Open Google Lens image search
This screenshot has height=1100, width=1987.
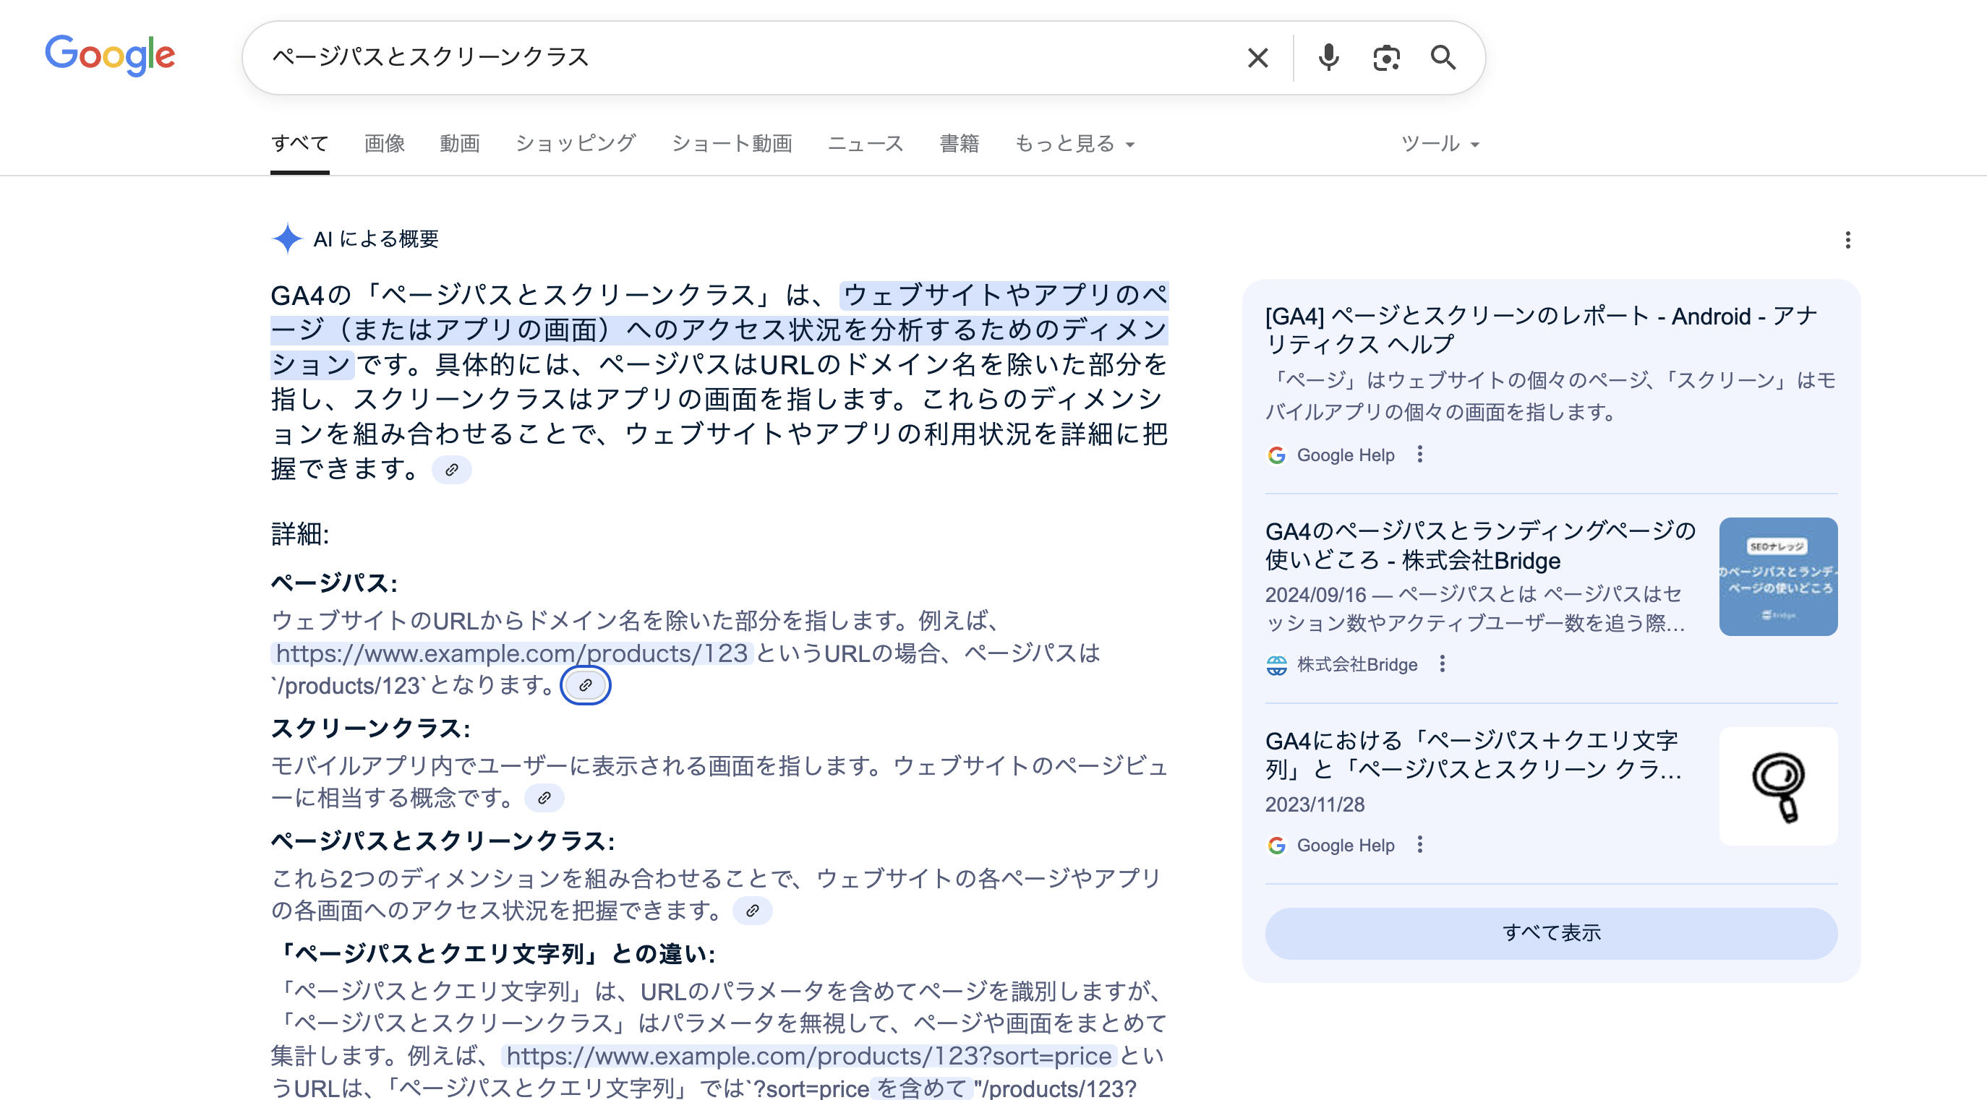1386,57
